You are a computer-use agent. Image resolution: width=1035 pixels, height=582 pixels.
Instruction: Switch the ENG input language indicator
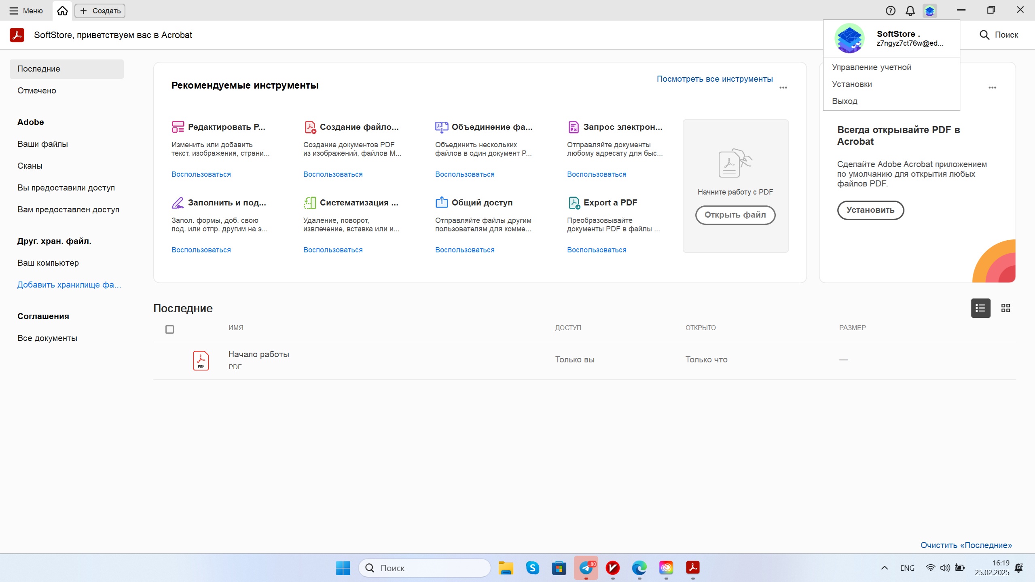(907, 568)
